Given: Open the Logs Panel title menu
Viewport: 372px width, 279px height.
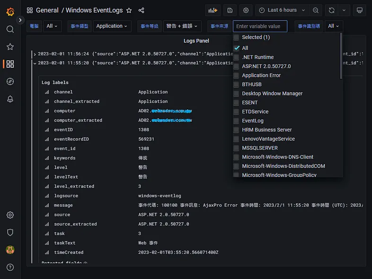Looking at the screenshot, I should pyautogui.click(x=196, y=41).
